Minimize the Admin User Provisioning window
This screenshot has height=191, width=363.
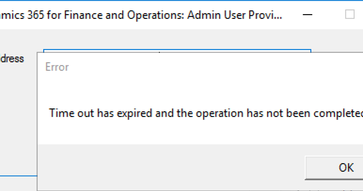[307, 15]
